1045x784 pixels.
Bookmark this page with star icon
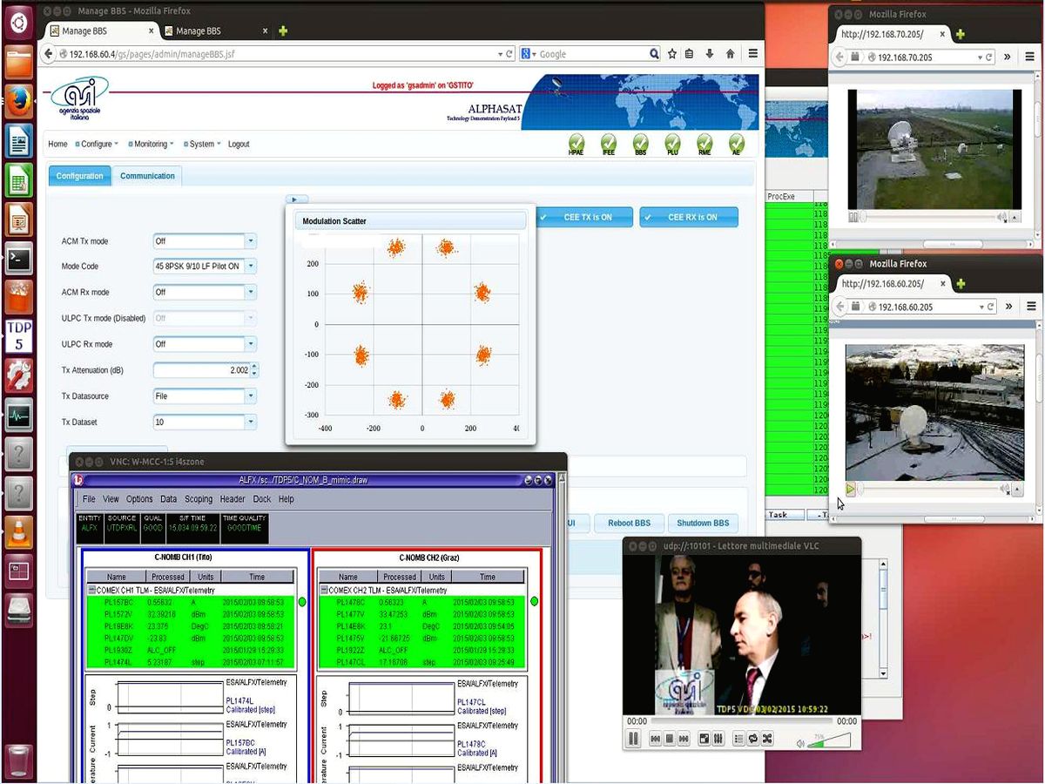tap(672, 54)
